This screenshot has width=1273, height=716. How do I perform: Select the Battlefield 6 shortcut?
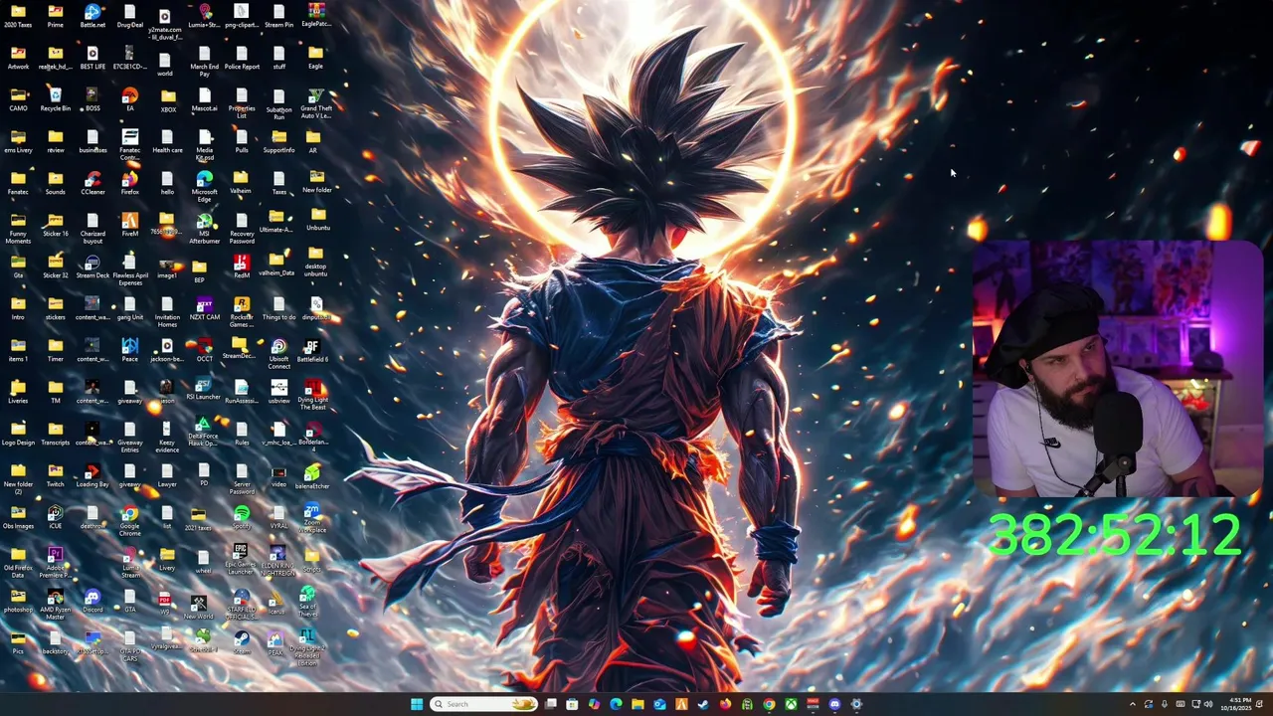pos(312,351)
